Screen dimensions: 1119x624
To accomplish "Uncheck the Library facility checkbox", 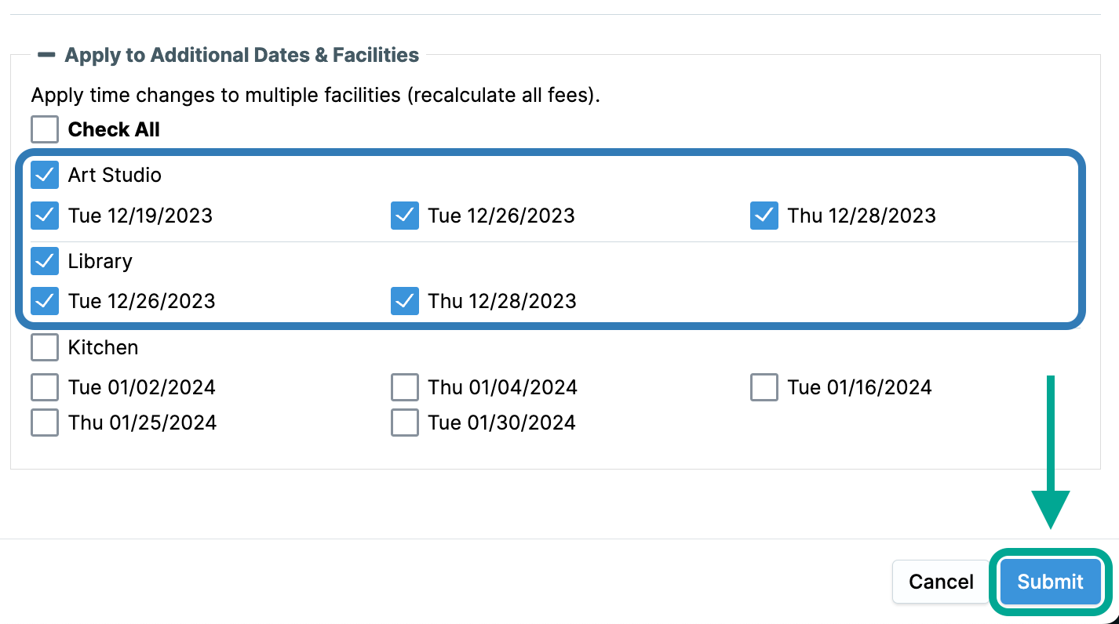I will click(45, 261).
